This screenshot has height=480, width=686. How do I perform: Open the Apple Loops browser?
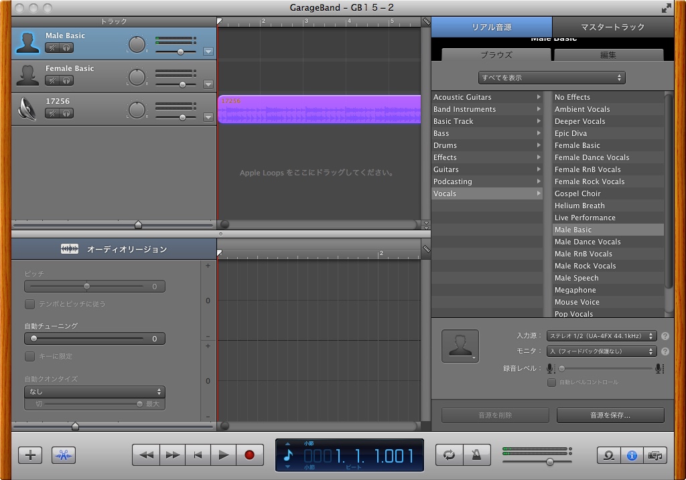click(x=608, y=455)
